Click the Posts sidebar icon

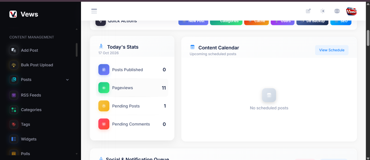coord(14,80)
